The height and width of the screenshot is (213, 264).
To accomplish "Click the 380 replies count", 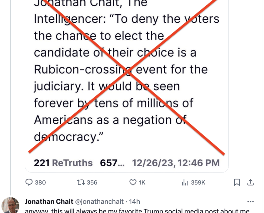I will coord(40,182).
